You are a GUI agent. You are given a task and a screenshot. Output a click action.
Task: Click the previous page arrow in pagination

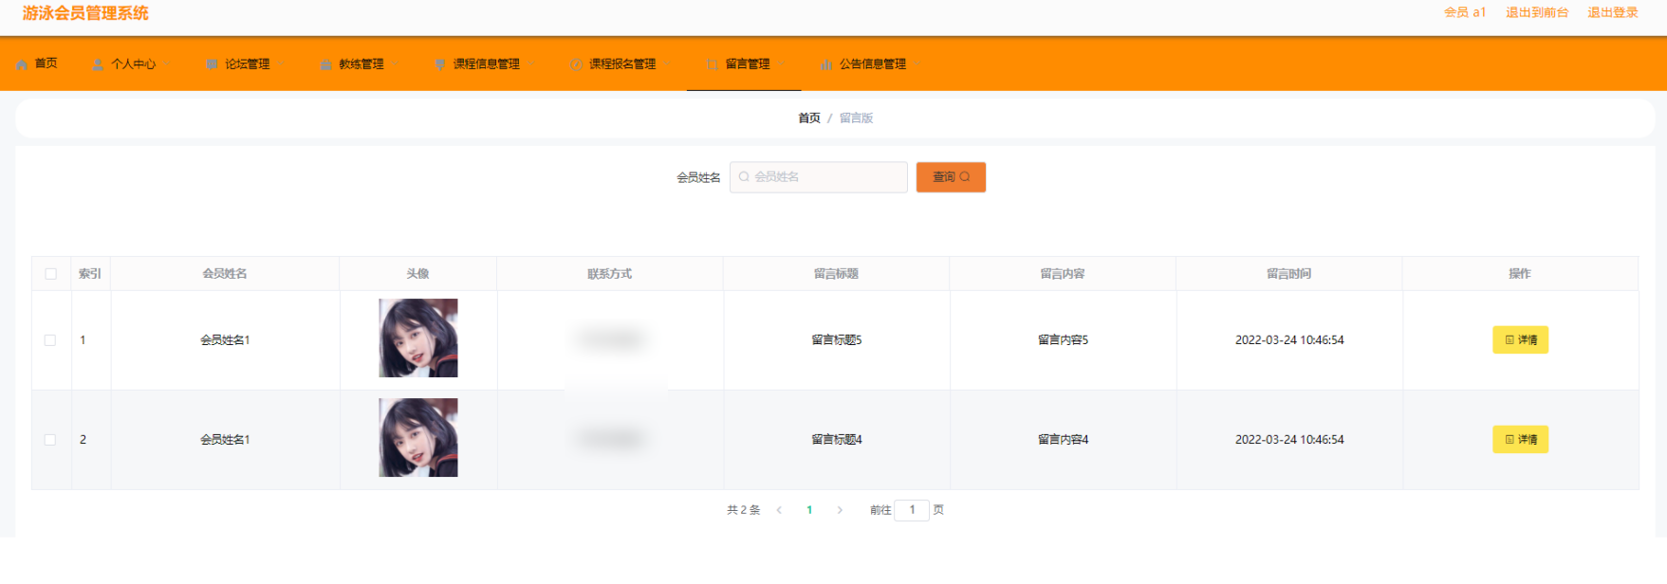[x=779, y=510]
